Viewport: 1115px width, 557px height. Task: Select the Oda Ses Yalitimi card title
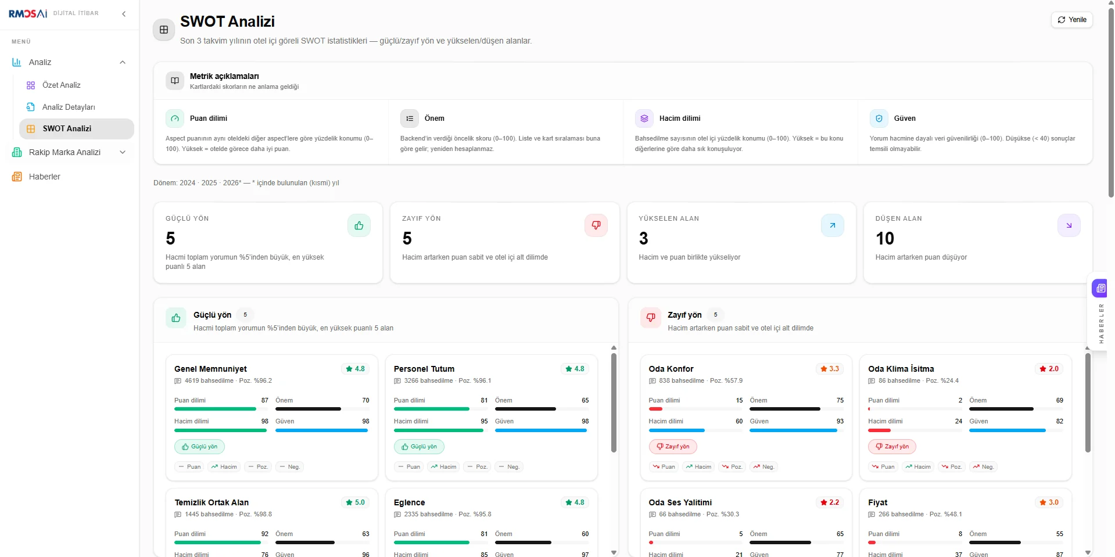coord(680,502)
